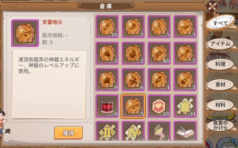Open the 食材 category tab
The height and width of the screenshot is (148, 238).
[x=220, y=85]
